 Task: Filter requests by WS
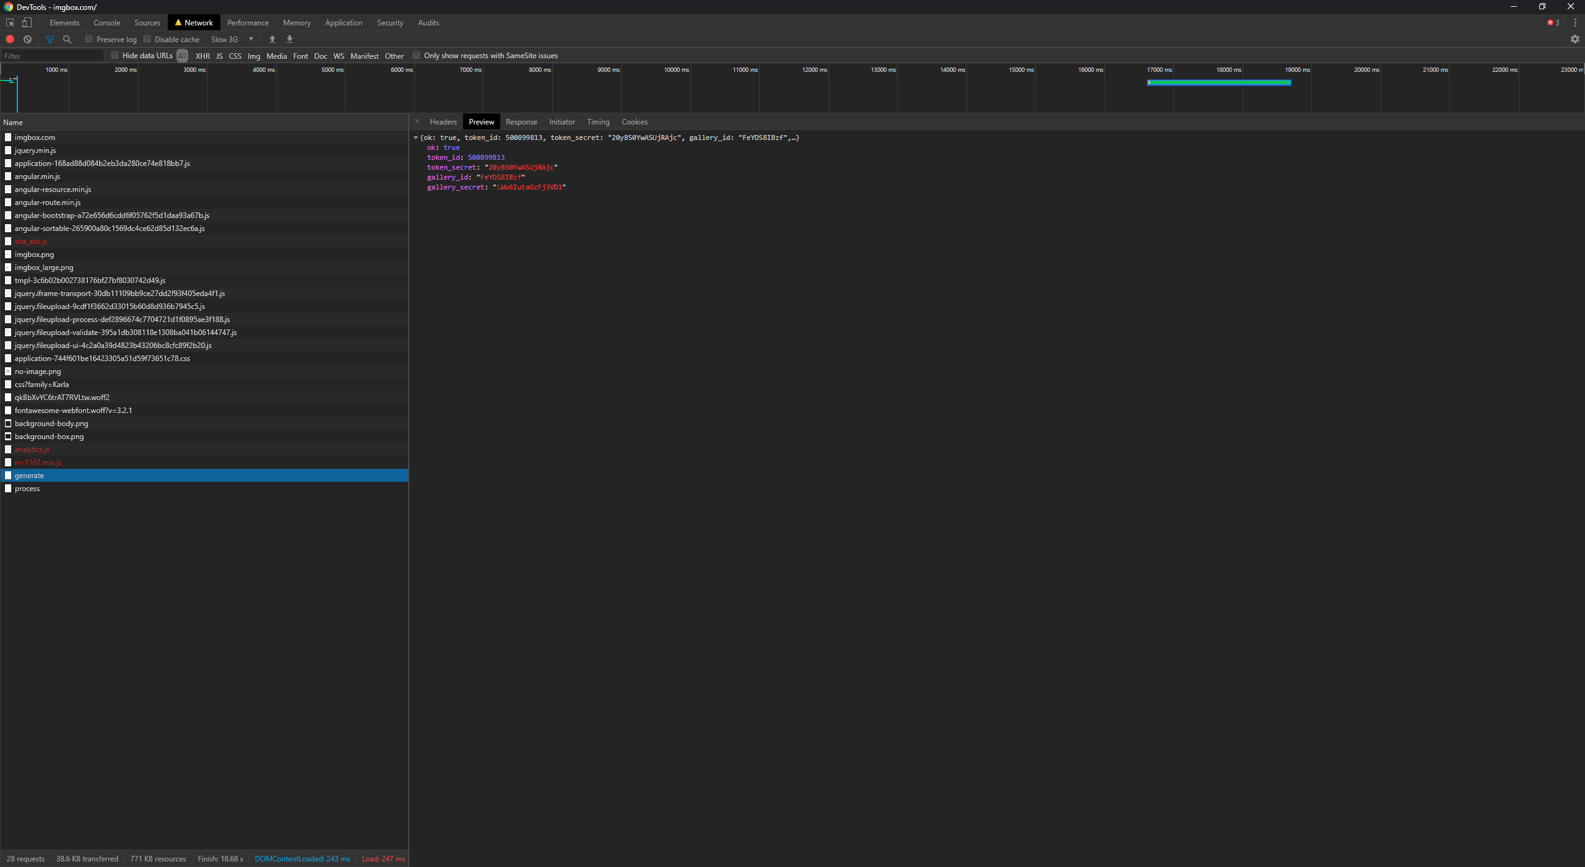[339, 56]
